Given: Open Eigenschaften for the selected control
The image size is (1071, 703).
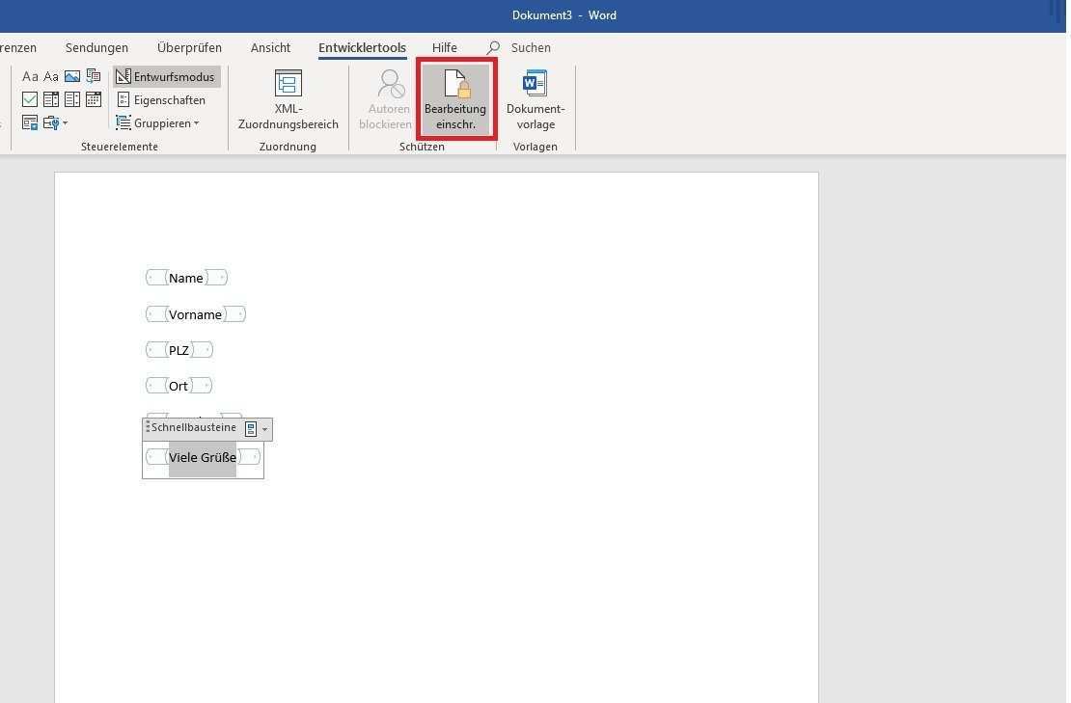Looking at the screenshot, I should 161,100.
